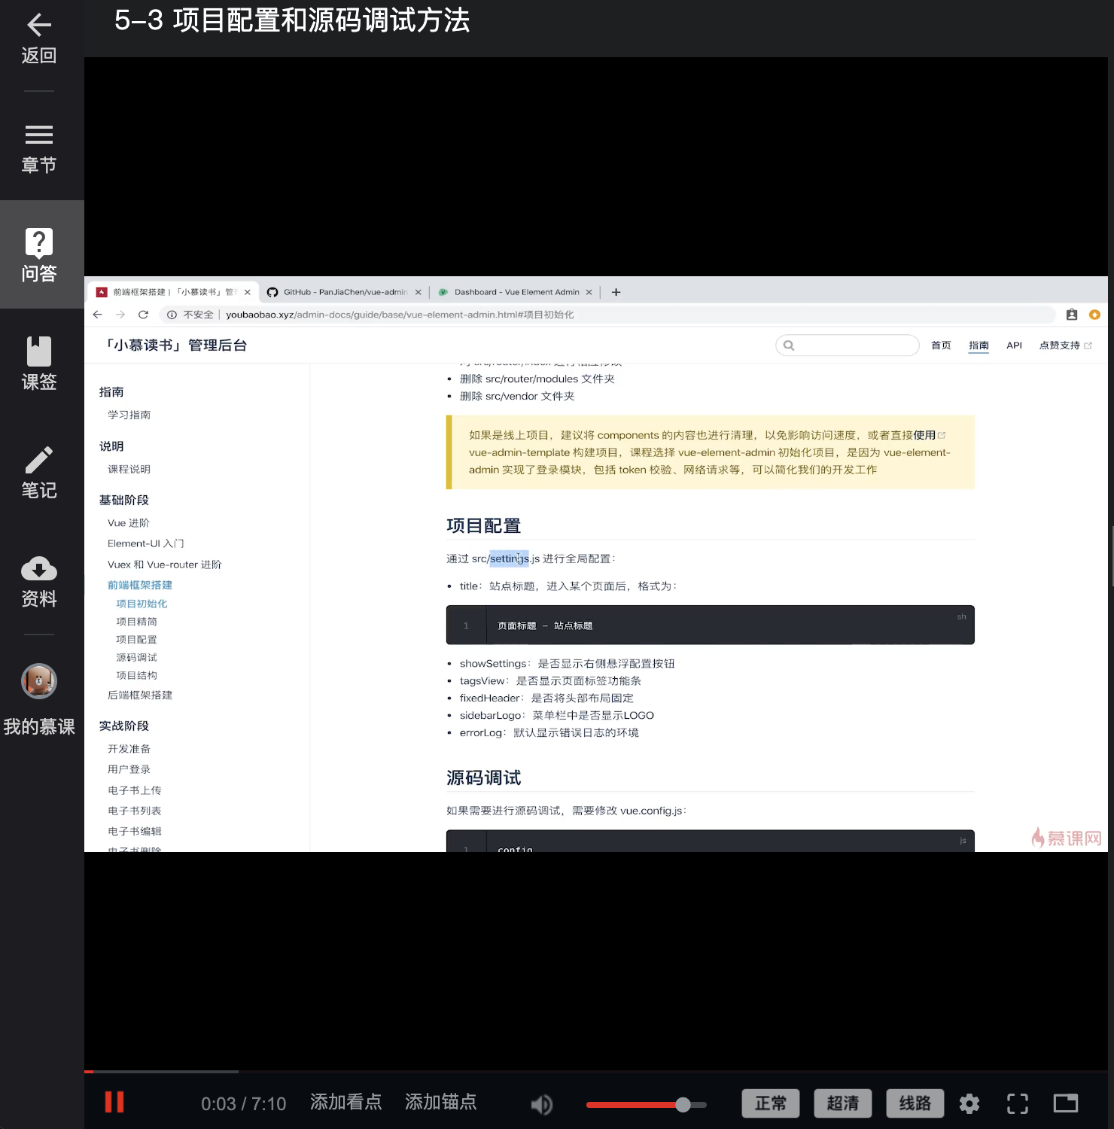Open Element-UI 入门 sidebar item
1114x1129 pixels.
coord(146,543)
